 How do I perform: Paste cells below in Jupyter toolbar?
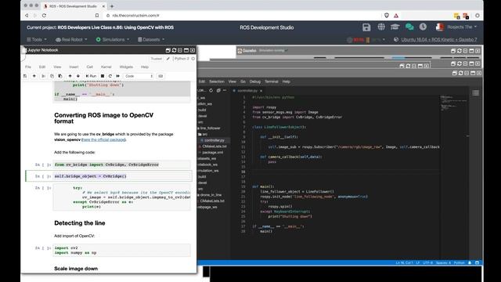point(60,76)
